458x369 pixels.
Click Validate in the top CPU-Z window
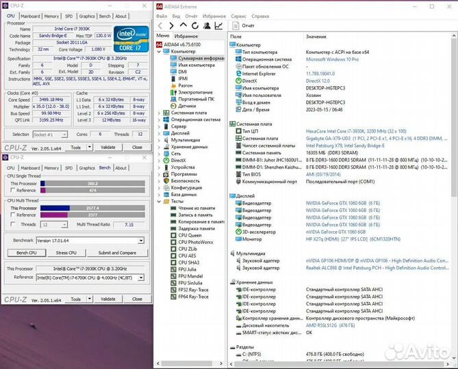click(x=108, y=147)
